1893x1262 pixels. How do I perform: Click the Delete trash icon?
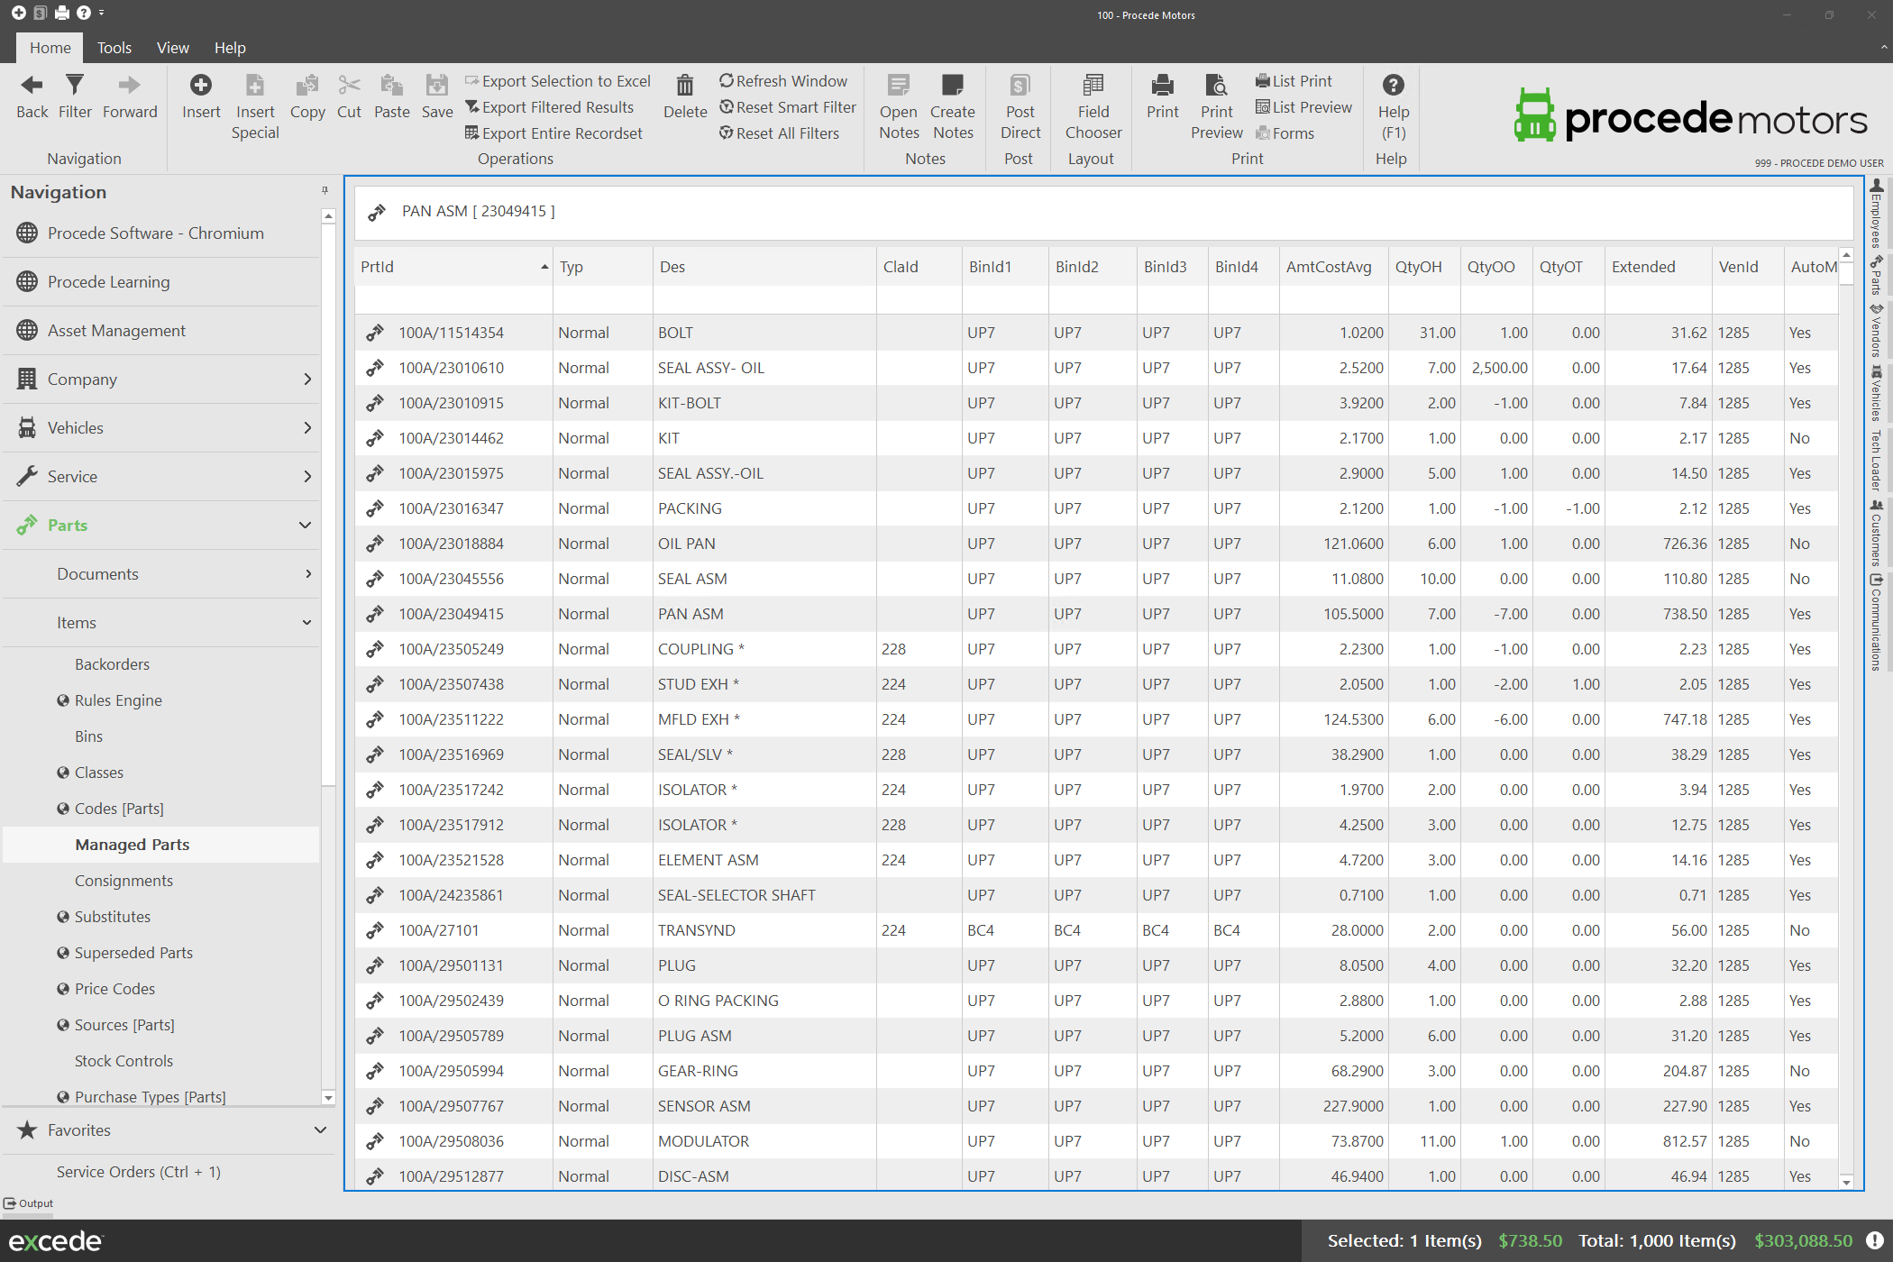click(685, 86)
